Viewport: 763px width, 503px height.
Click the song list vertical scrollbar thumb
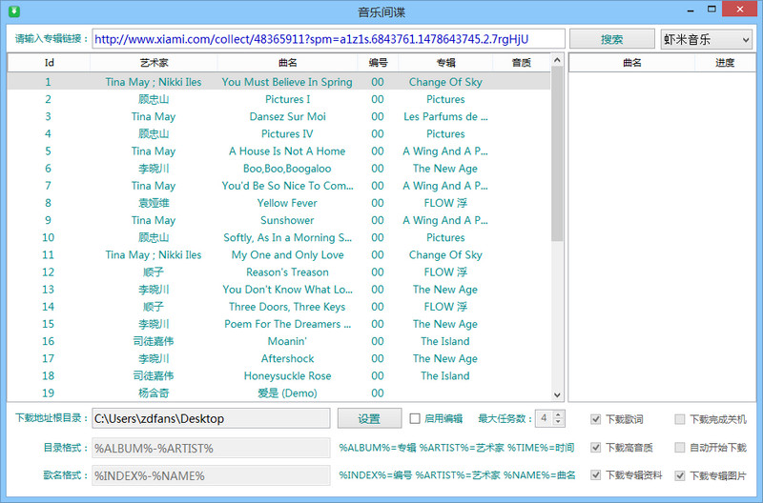coord(557,153)
